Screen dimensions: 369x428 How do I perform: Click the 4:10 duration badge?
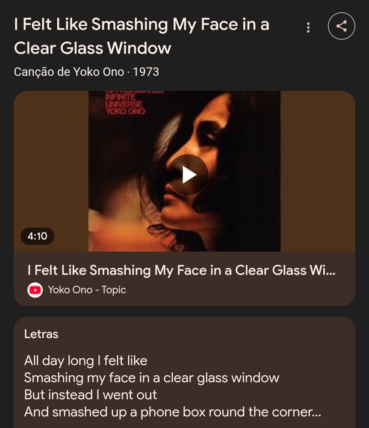(x=37, y=236)
